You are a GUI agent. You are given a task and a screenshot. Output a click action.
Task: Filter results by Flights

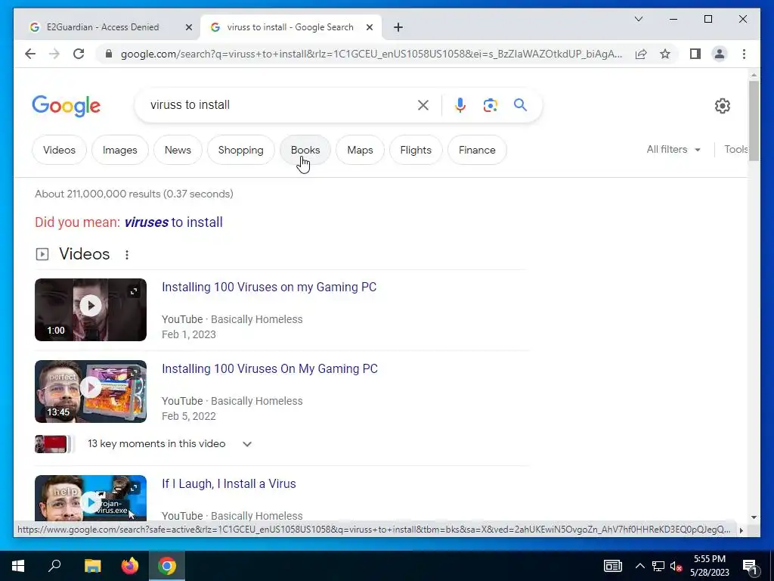[x=416, y=150]
